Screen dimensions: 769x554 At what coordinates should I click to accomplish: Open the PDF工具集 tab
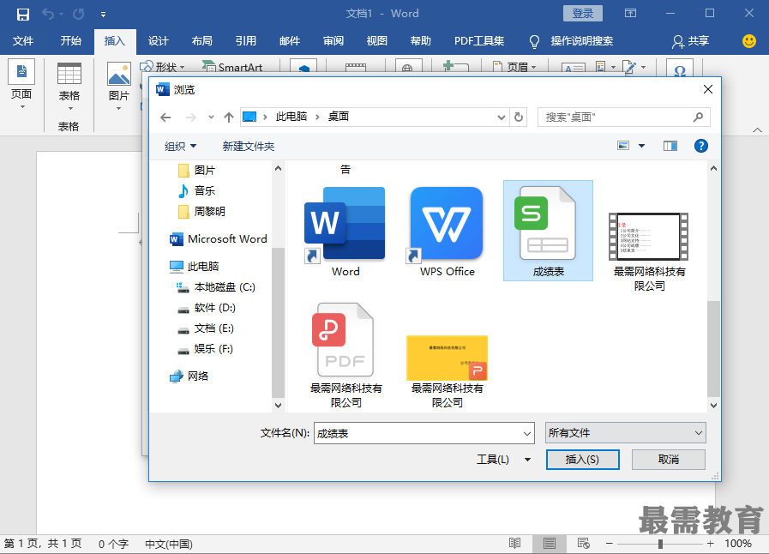pyautogui.click(x=479, y=40)
